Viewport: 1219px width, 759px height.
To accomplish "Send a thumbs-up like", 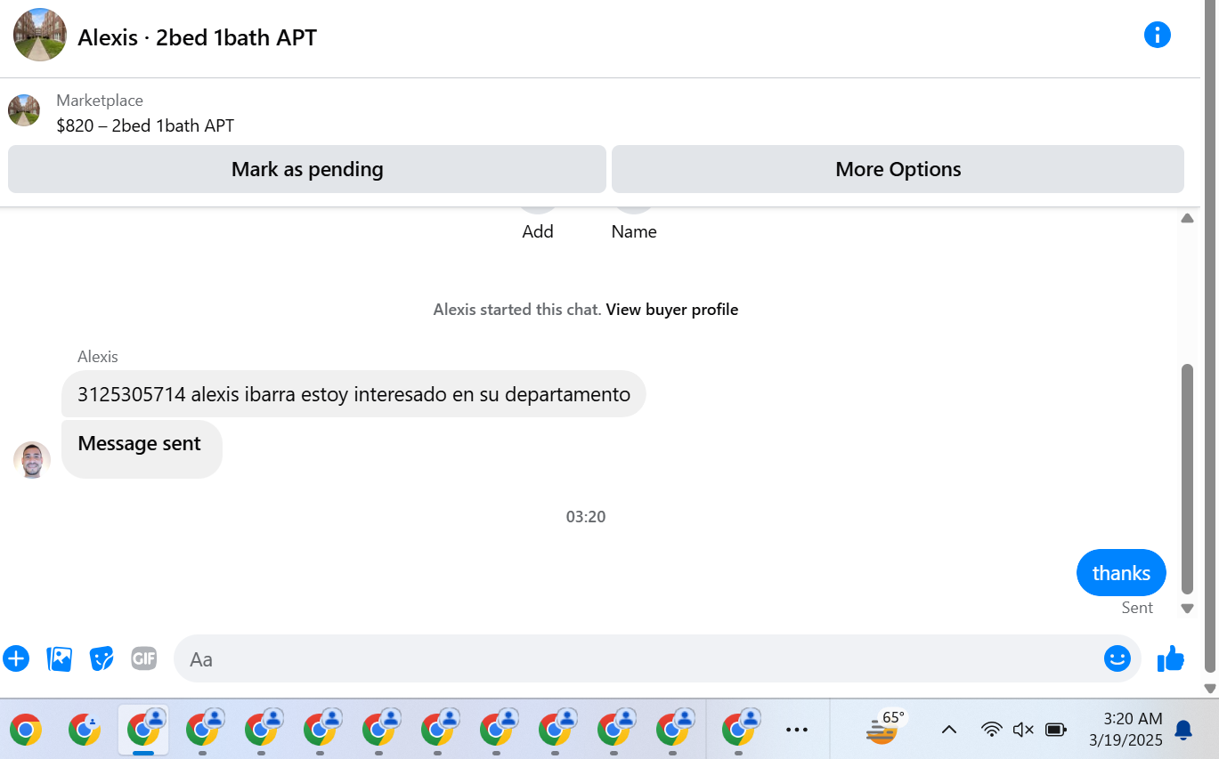I will coord(1170,658).
